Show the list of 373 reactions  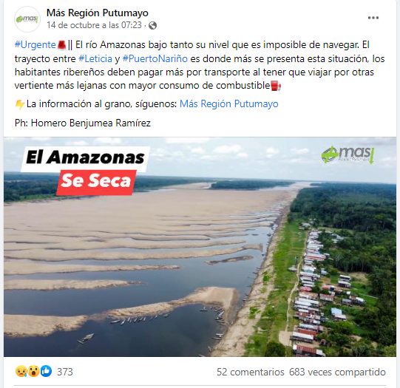tap(65, 372)
